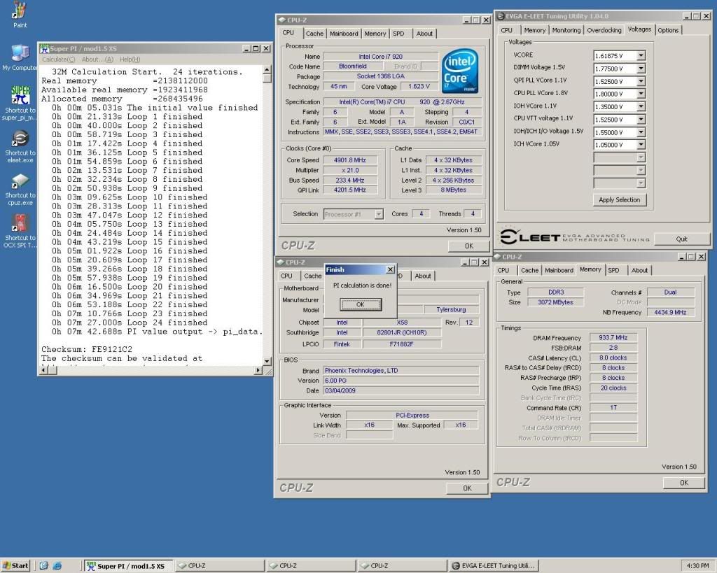The width and height of the screenshot is (717, 573).
Task: Click the 4:30 PM system tray clock
Action: click(x=697, y=566)
